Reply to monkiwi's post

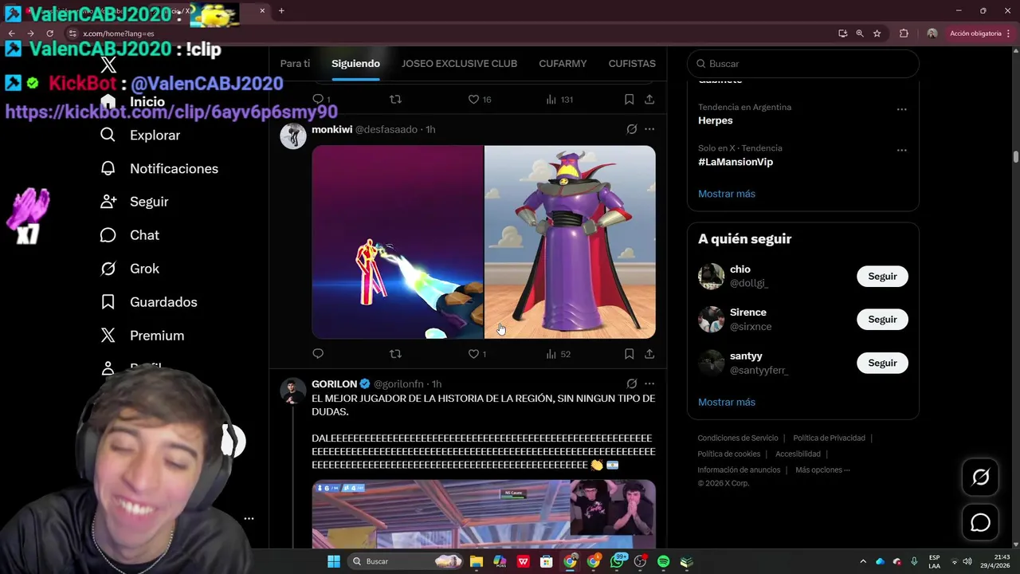click(x=318, y=353)
